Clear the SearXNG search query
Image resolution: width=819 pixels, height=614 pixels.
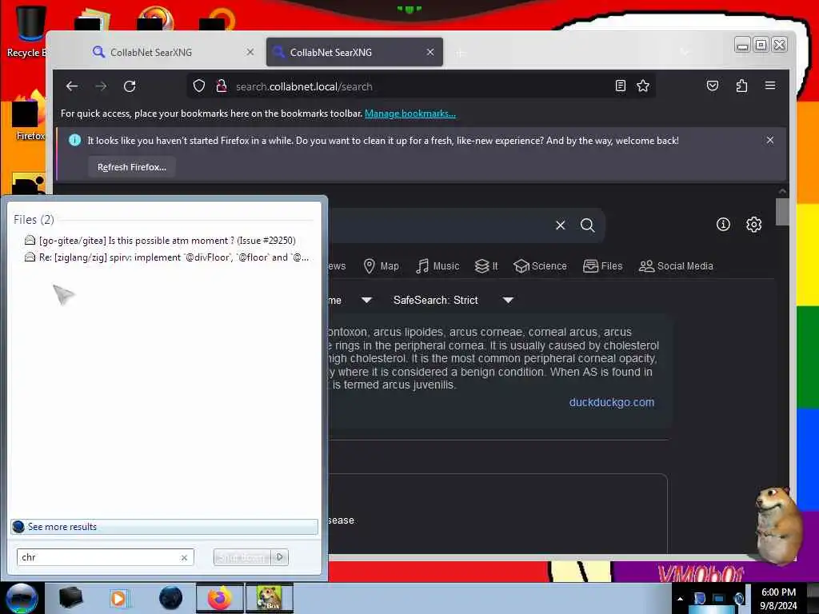pyautogui.click(x=561, y=225)
